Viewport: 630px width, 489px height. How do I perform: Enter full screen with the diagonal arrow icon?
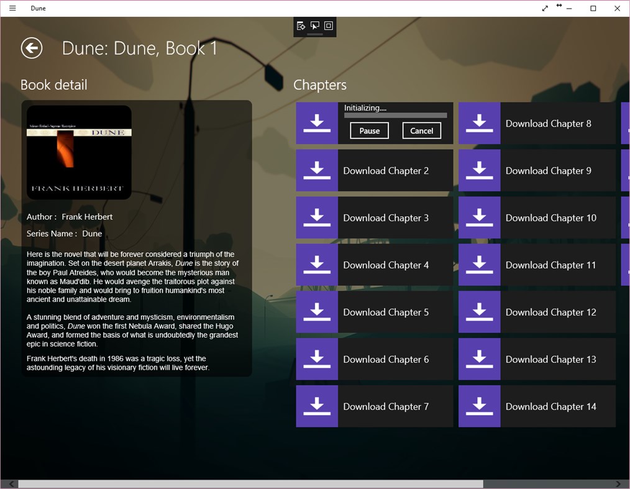pyautogui.click(x=545, y=8)
